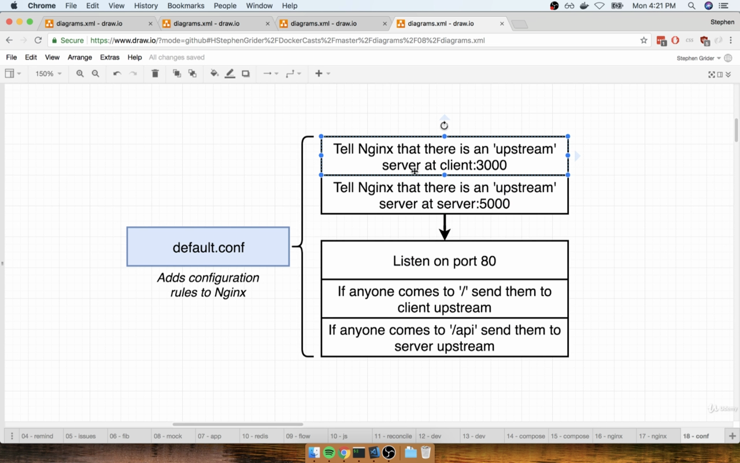Click the 'Adds configuration rules to Nginx' text
Viewport: 740px width, 463px height.
tap(208, 285)
